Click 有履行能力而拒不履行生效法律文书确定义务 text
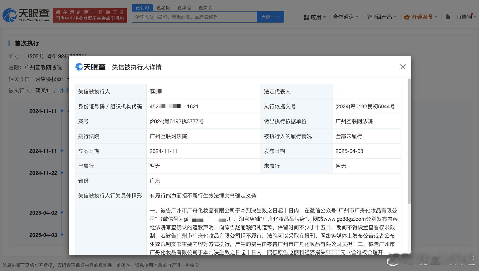479x271 pixels. pos(203,195)
